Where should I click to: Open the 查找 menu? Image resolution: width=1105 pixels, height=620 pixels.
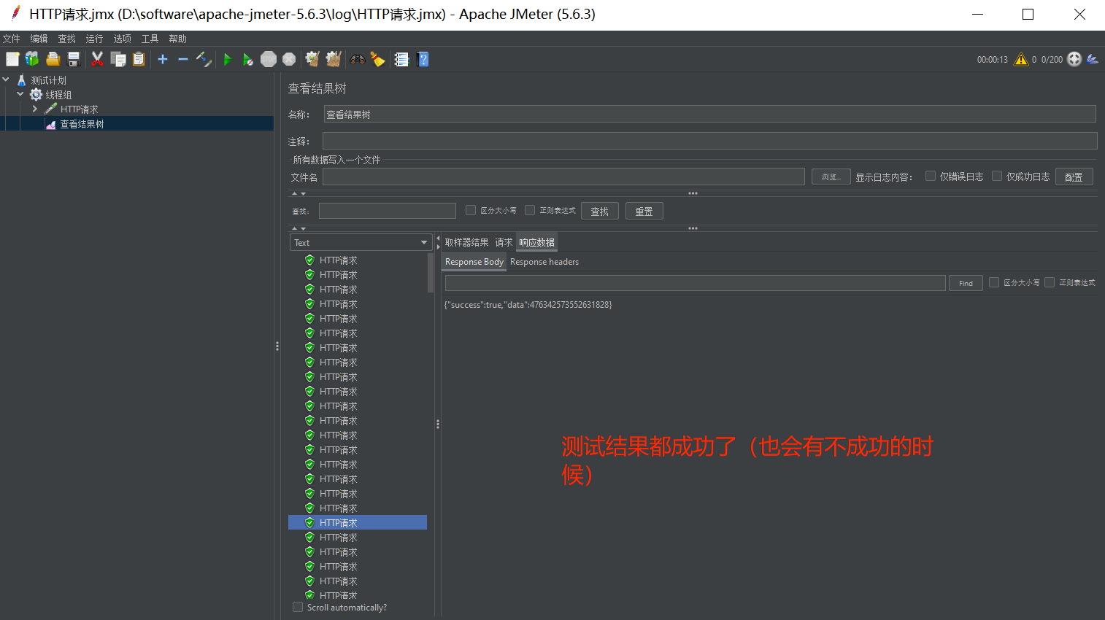66,39
